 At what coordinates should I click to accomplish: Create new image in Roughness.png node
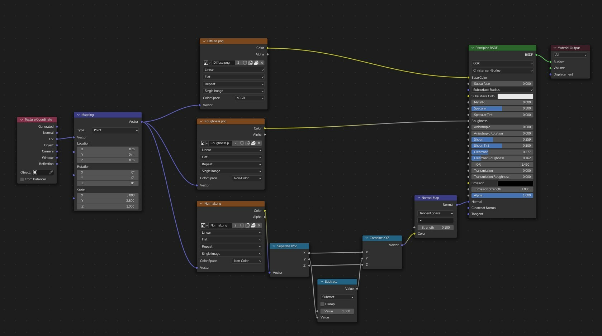(247, 143)
